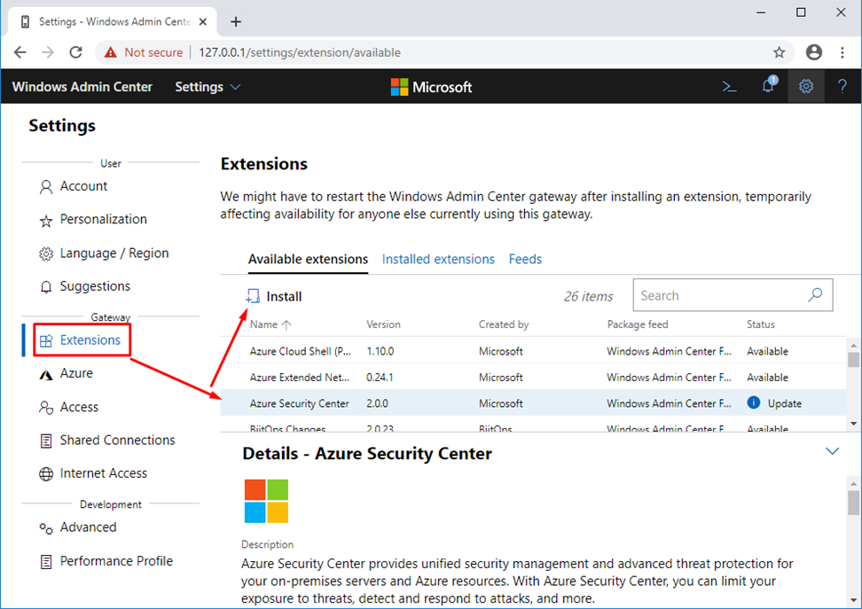Click the Update info status icon
This screenshot has width=862, height=609.
tap(754, 403)
